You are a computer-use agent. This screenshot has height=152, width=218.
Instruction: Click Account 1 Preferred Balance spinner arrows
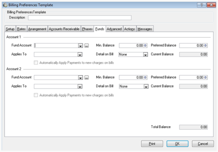pos(206,45)
